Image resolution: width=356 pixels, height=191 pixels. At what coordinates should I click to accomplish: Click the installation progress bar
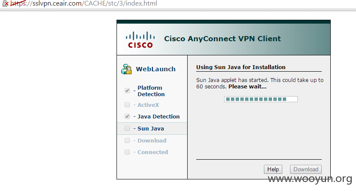tap(261, 99)
